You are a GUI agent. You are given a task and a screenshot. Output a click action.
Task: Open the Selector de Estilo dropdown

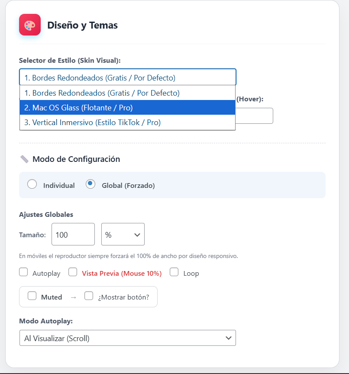(x=128, y=78)
